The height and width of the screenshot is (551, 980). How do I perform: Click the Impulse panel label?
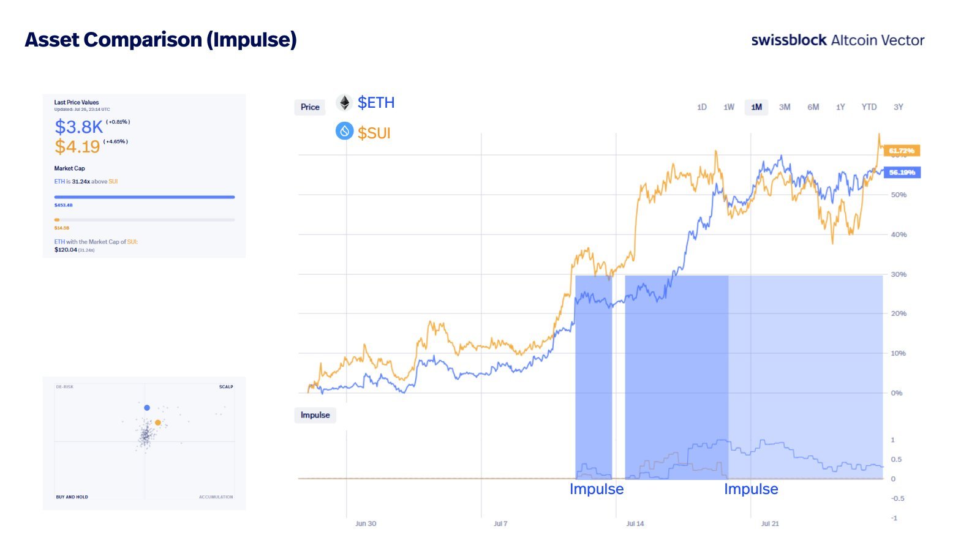point(315,415)
